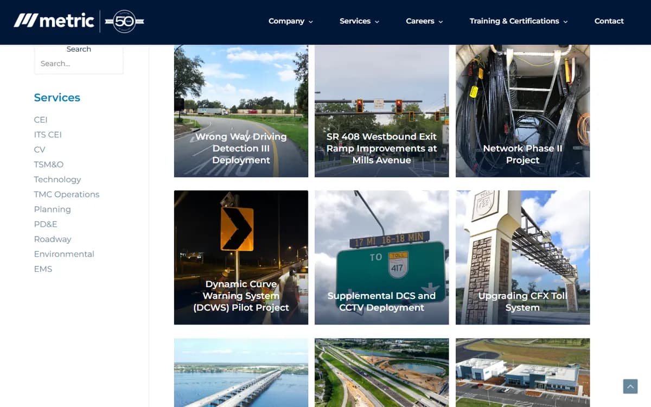This screenshot has height=407, width=651.
Task: Open Supplemental DCS and CCTV Deployment card
Action: point(382,257)
